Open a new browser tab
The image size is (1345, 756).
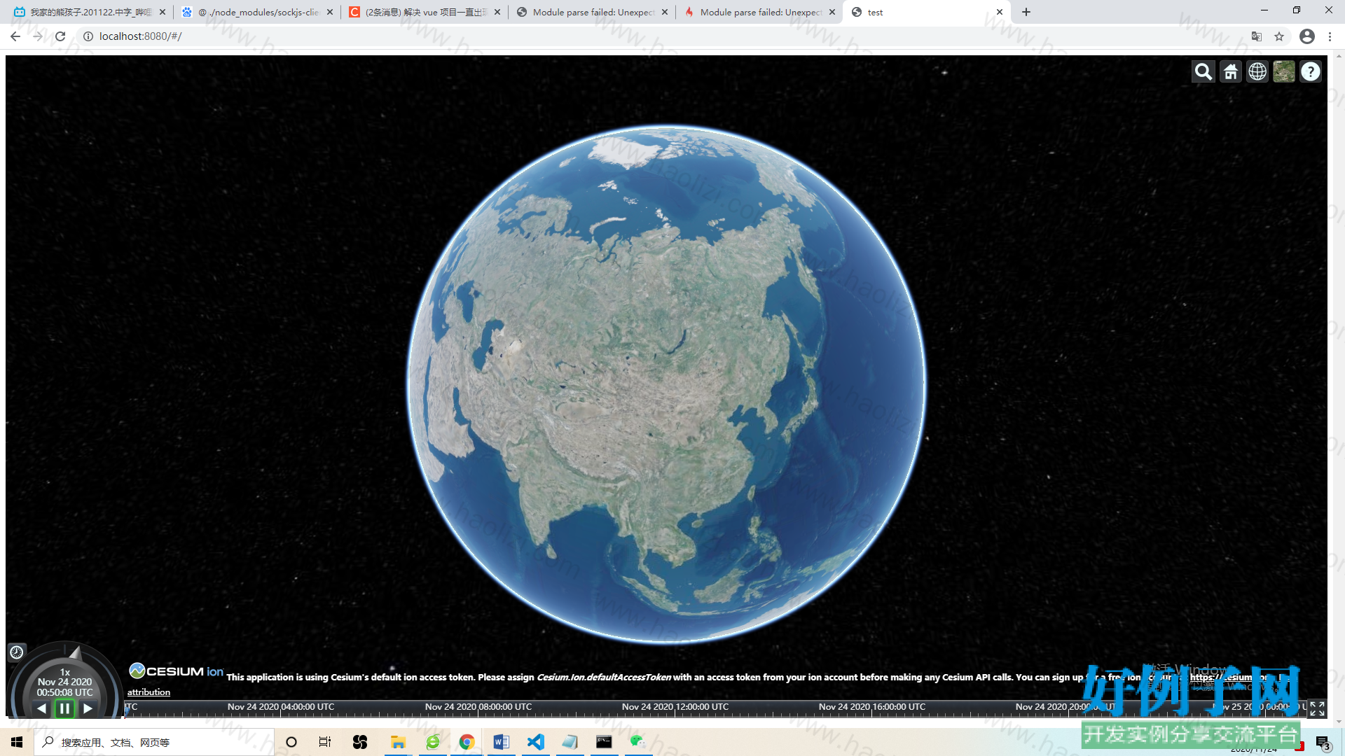tap(1026, 12)
